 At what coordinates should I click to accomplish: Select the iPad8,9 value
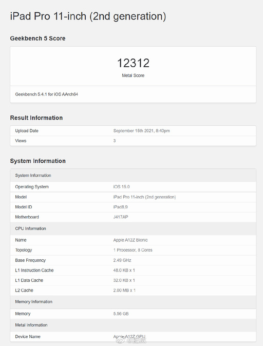(121, 207)
